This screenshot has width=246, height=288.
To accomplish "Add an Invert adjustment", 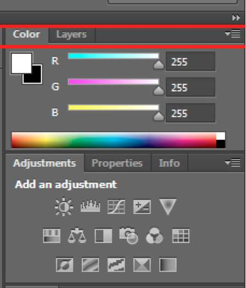I will [x=65, y=264].
